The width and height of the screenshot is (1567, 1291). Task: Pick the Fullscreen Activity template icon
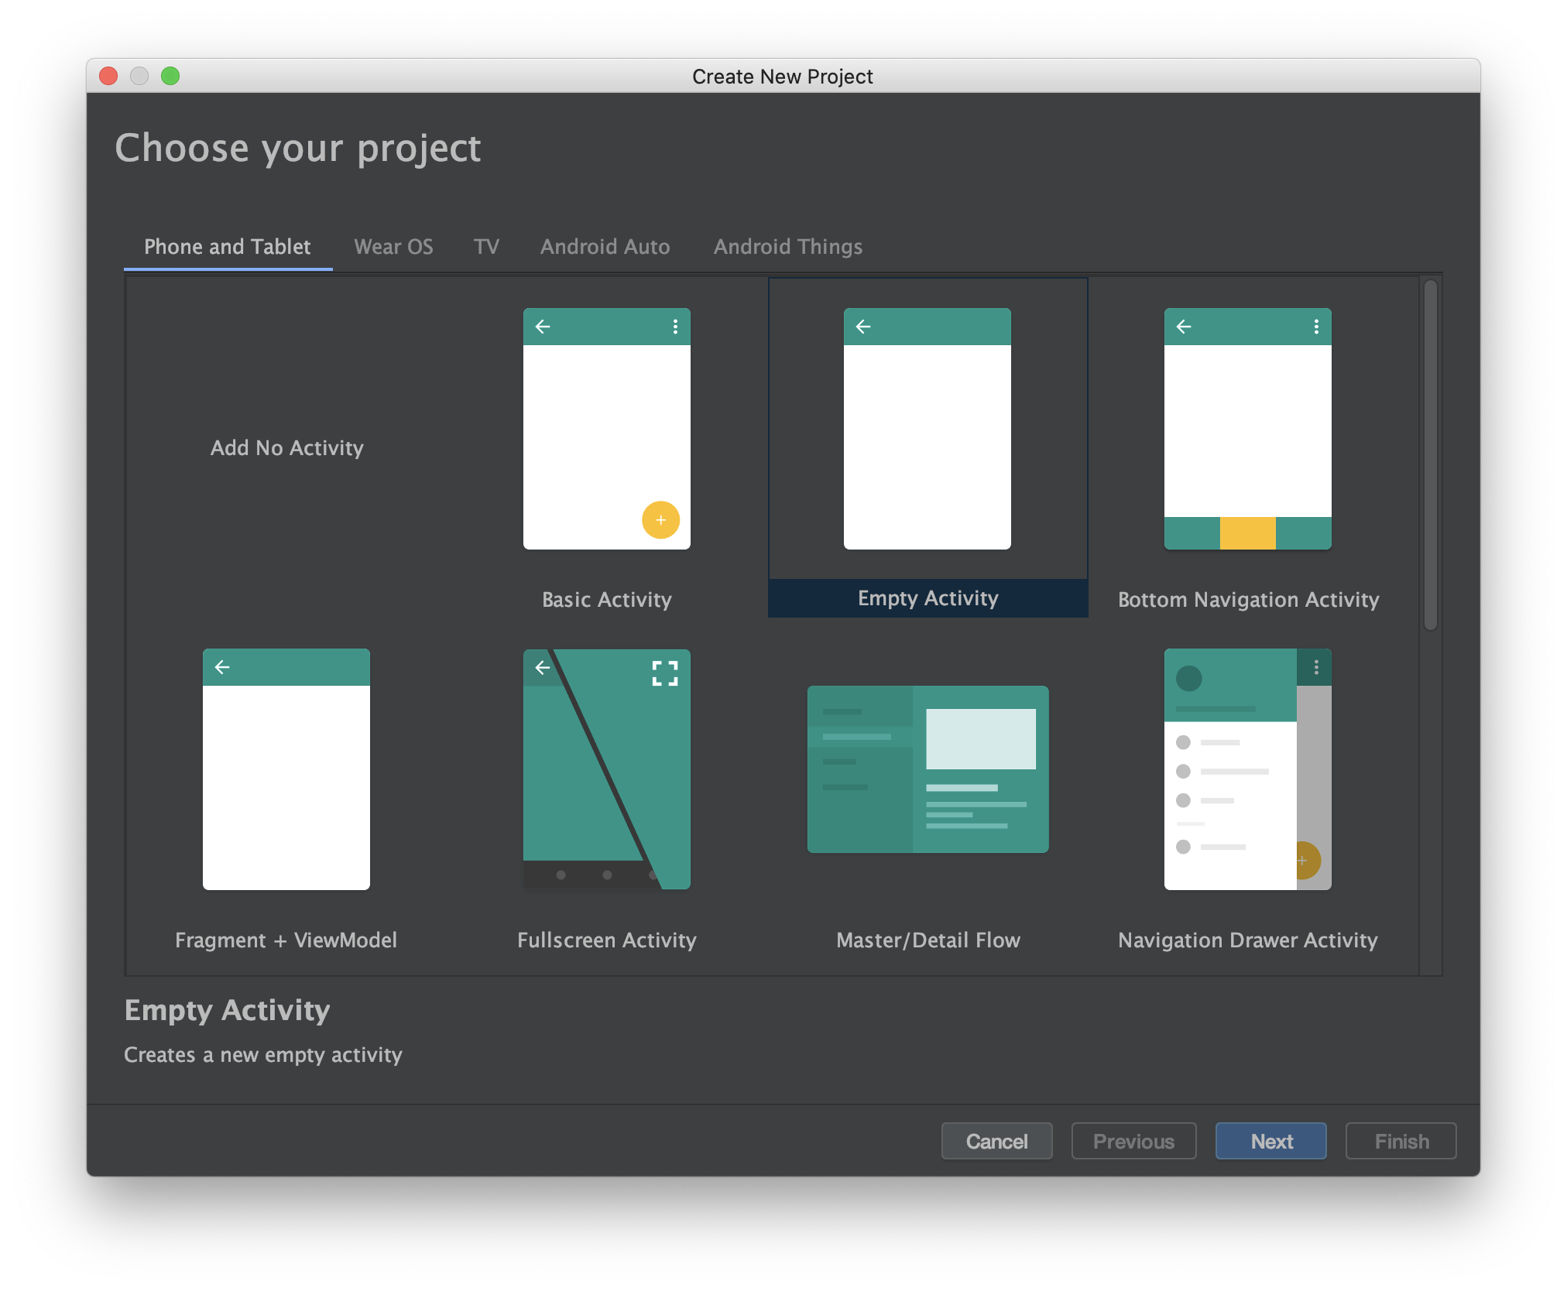click(606, 769)
